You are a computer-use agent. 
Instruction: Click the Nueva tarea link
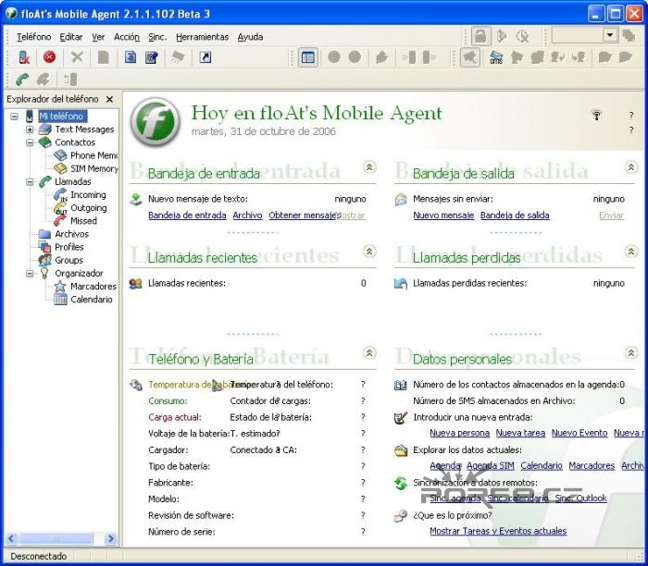[x=520, y=433]
